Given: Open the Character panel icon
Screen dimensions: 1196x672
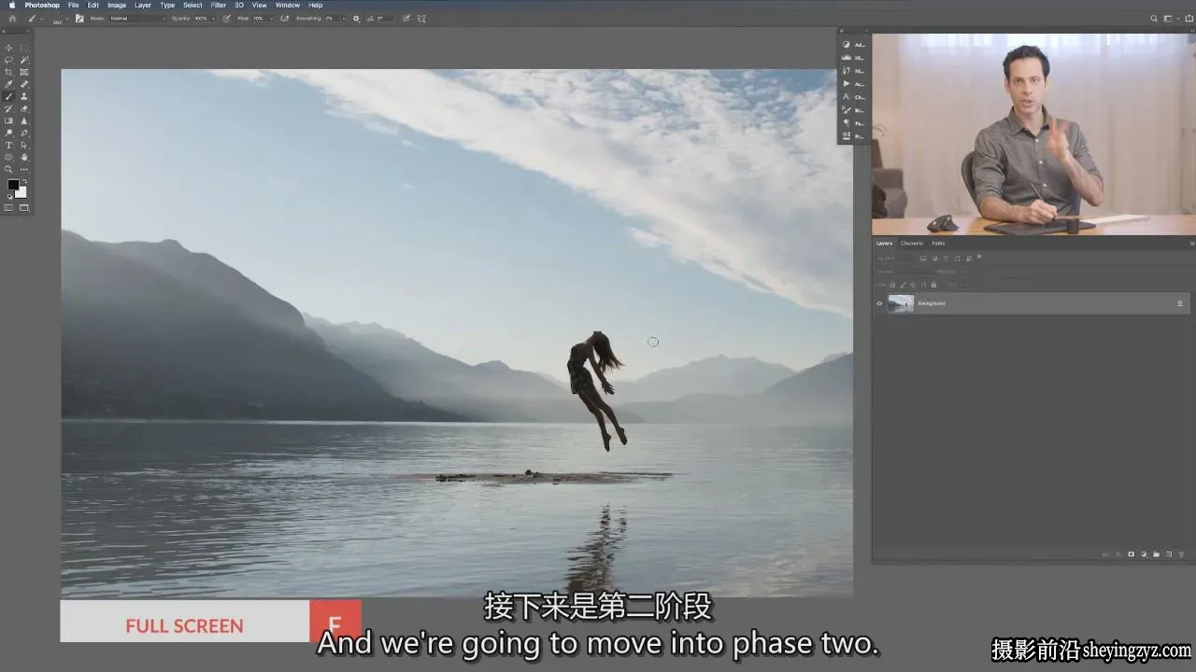Looking at the screenshot, I should point(846,97).
